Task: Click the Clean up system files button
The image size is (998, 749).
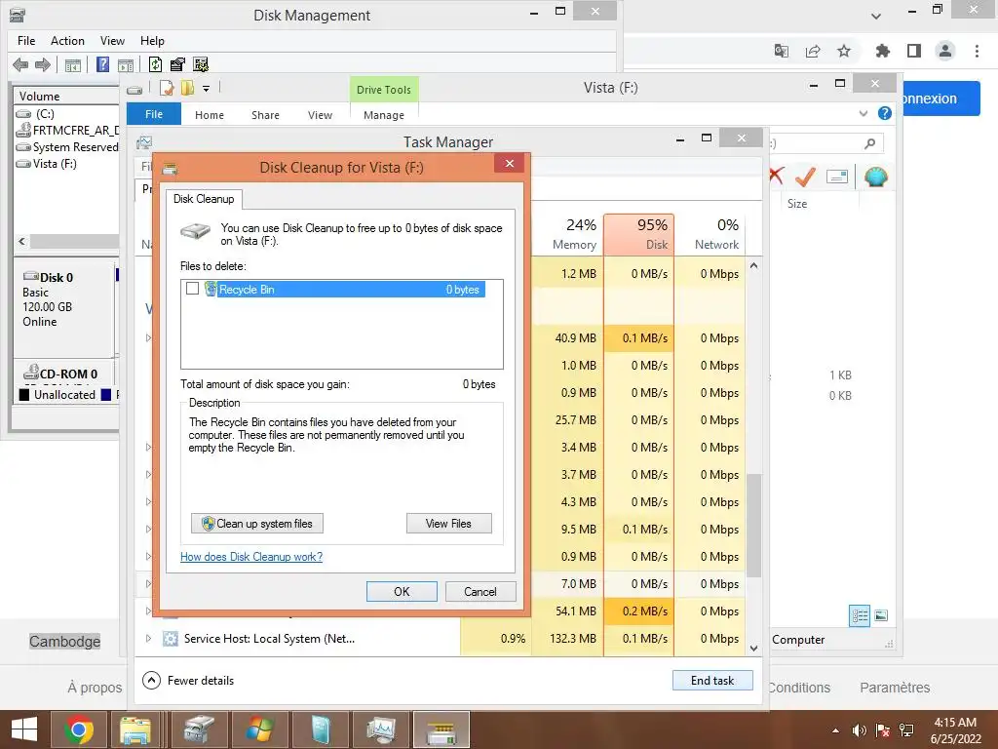Action: click(257, 524)
